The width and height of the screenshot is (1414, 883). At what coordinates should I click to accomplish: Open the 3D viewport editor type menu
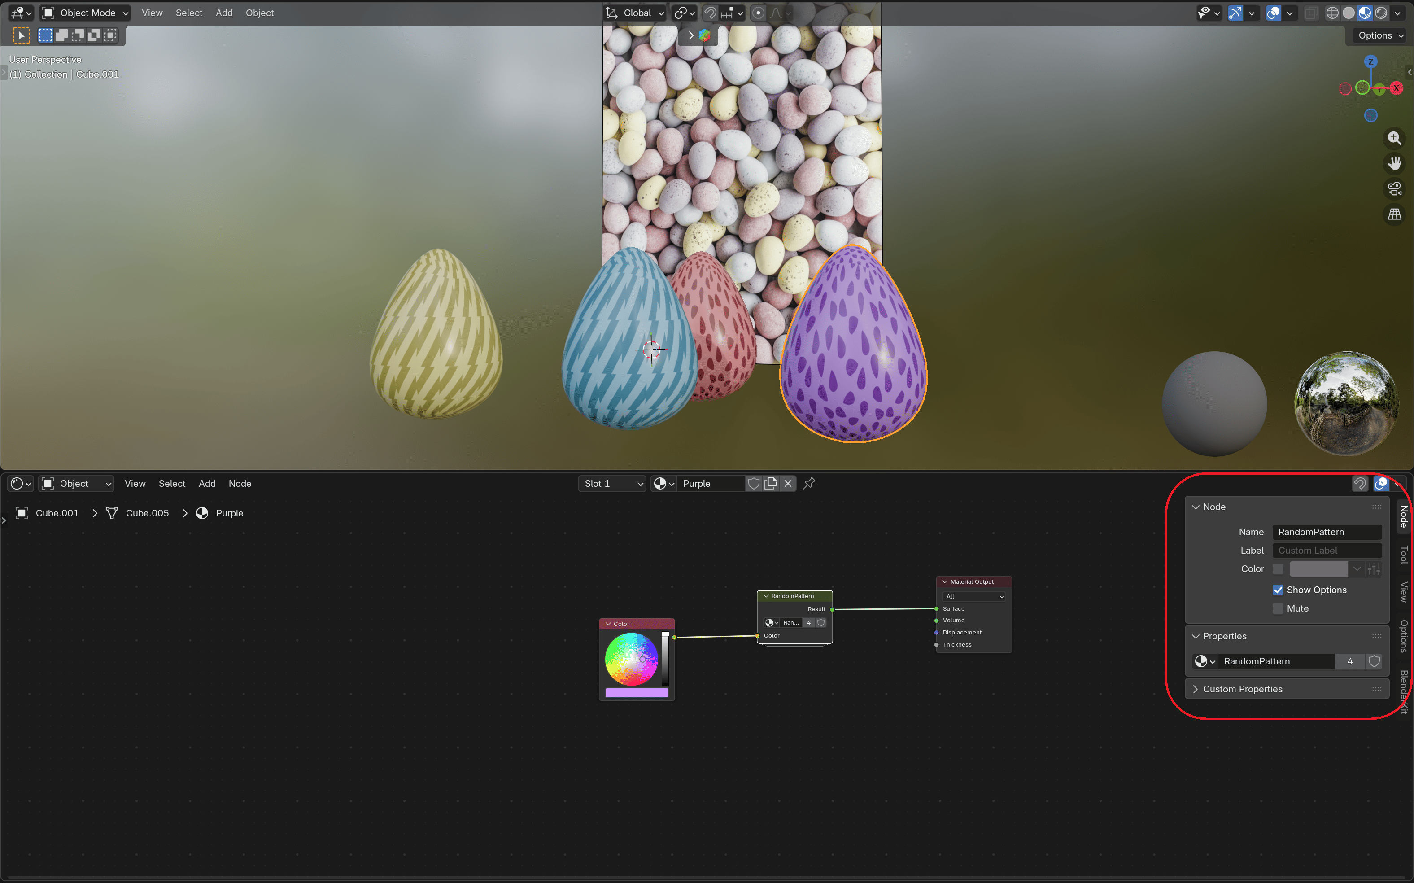point(21,13)
